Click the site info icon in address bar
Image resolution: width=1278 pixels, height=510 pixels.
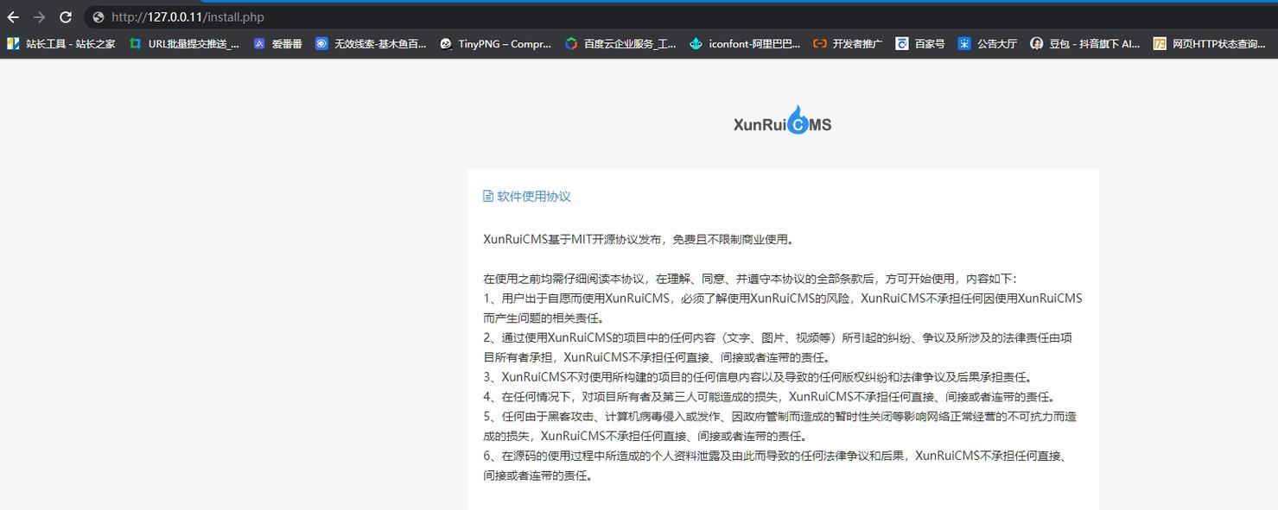98,17
